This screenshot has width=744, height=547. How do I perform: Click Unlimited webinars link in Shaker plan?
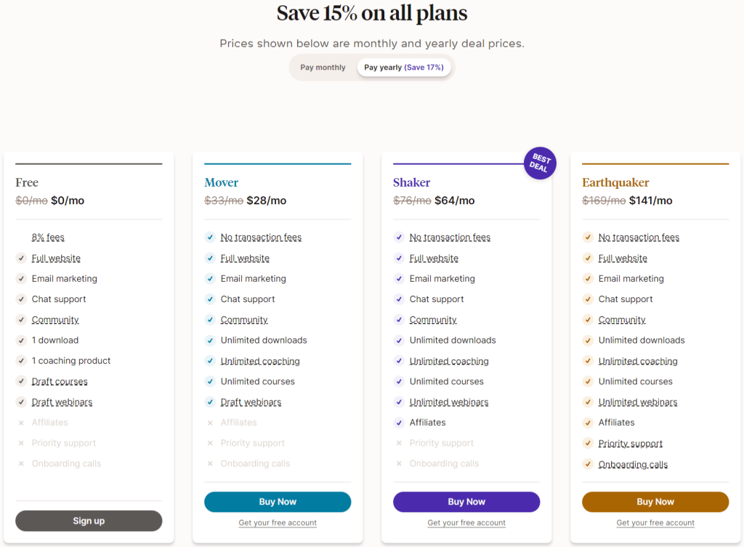point(449,402)
